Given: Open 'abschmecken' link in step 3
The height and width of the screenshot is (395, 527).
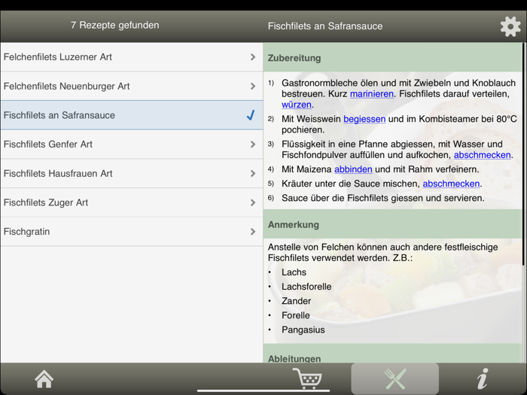Looking at the screenshot, I should tap(483, 155).
